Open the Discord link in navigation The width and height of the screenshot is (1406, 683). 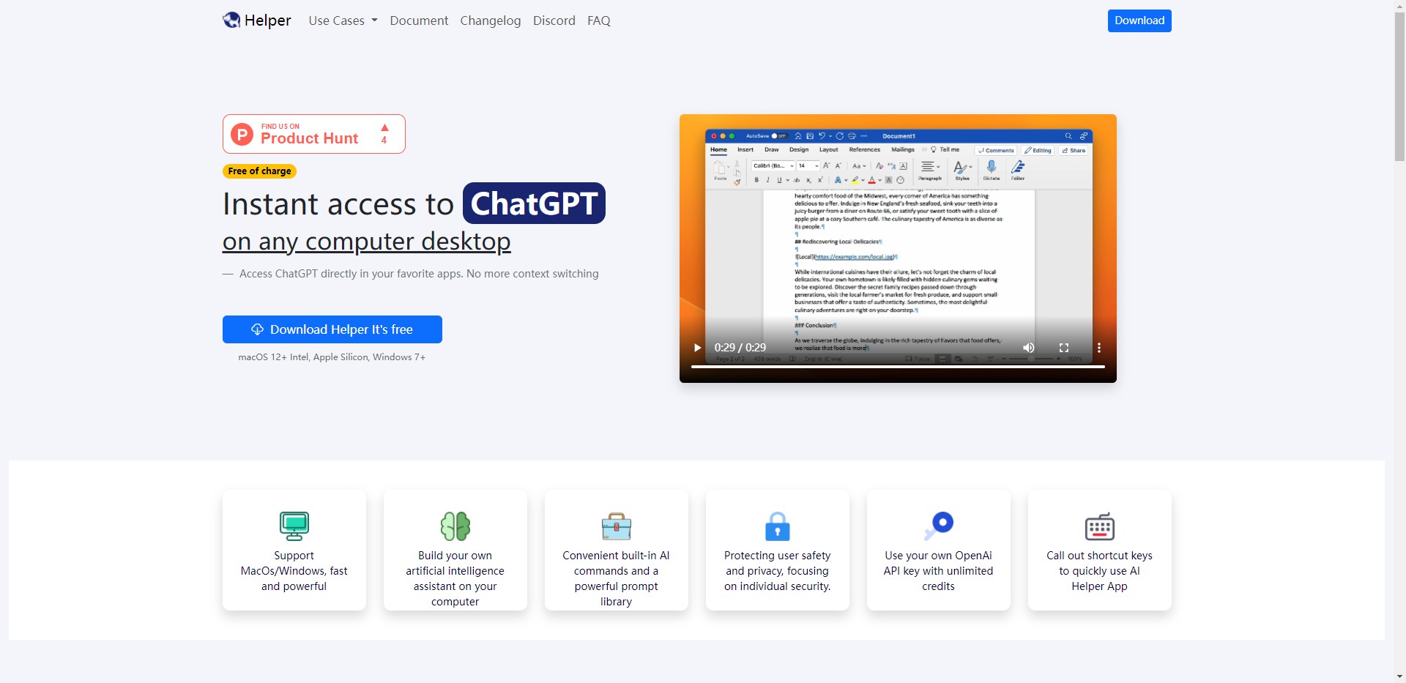(x=554, y=20)
